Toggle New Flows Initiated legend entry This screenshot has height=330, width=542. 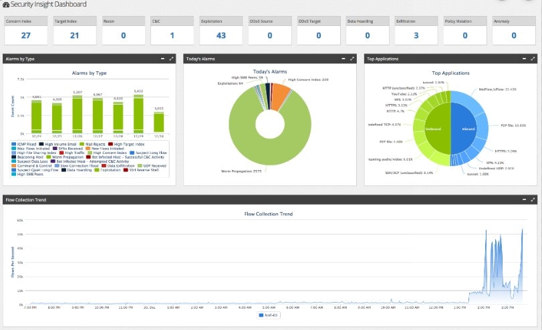[x=105, y=149]
